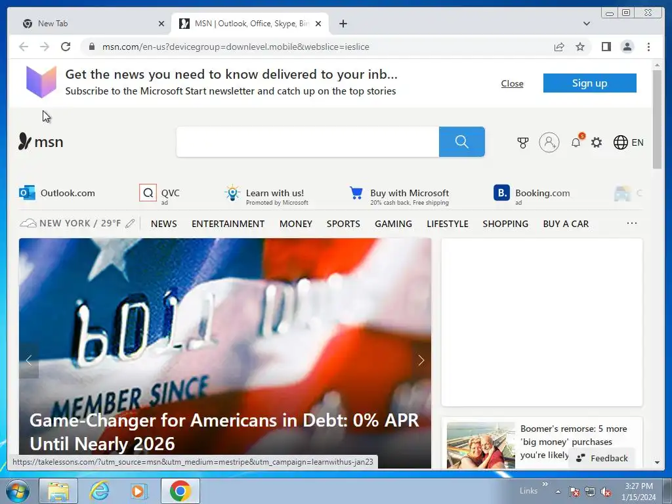Expand more sections with the ellipsis
Image resolution: width=672 pixels, height=504 pixels.
click(632, 223)
